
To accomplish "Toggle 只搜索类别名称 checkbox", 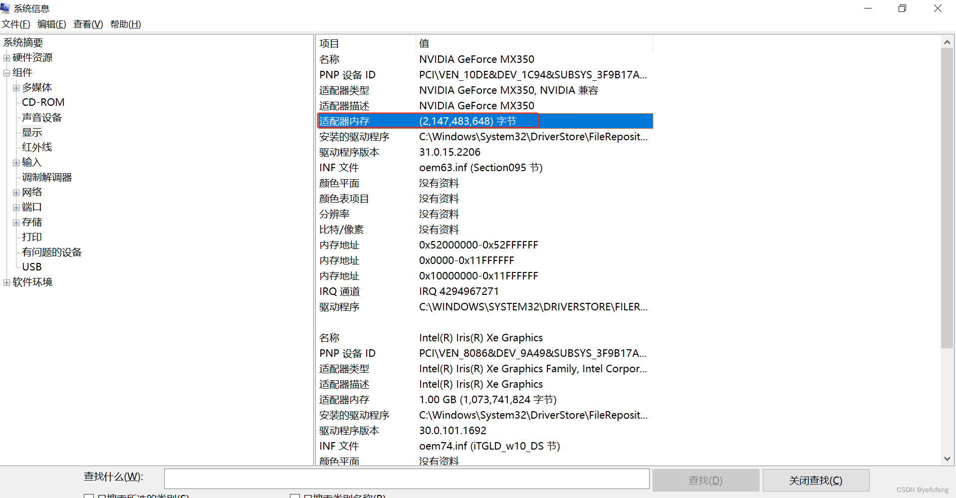I will (x=295, y=496).
